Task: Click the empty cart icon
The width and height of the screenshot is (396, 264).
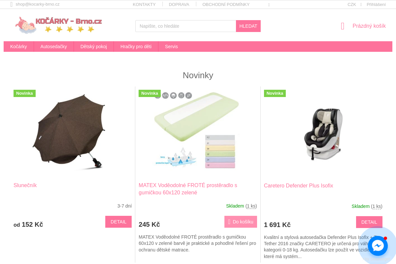Action: click(x=343, y=26)
